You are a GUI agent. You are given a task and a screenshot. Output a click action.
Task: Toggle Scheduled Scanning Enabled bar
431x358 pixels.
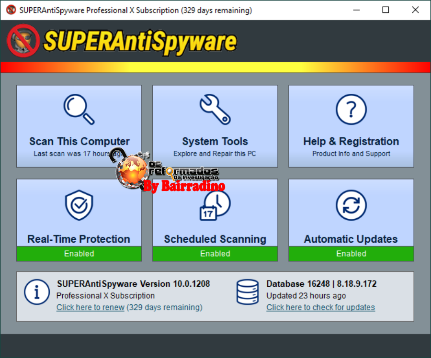coord(215,253)
